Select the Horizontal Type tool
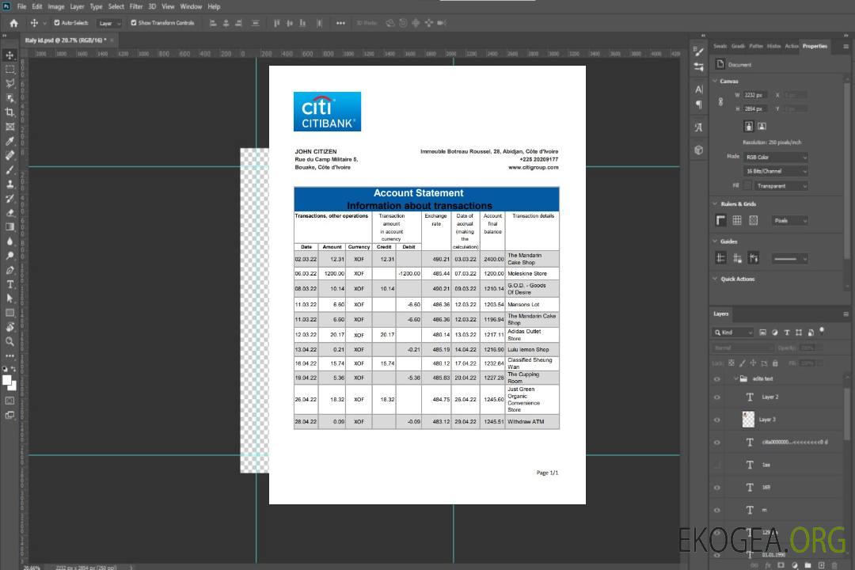The height and width of the screenshot is (570, 855). (9, 284)
